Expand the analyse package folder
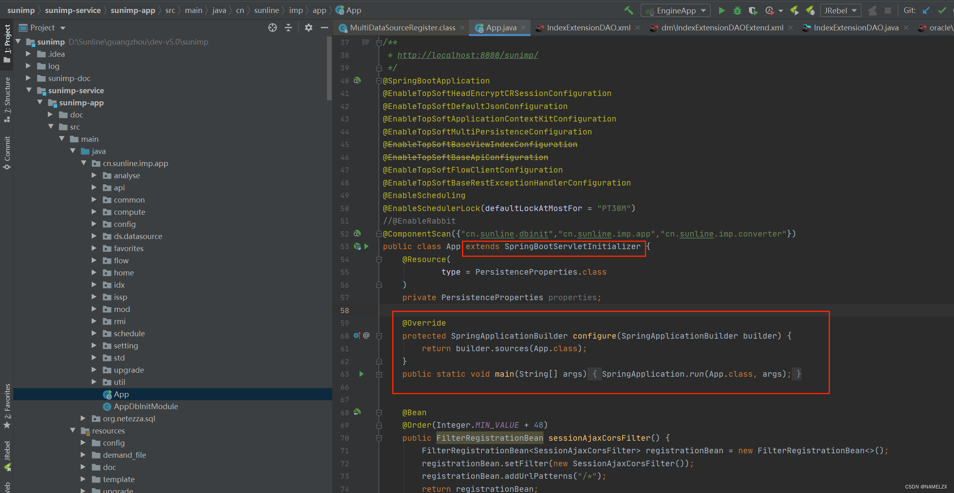Screen dimensions: 954x493 [94, 175]
